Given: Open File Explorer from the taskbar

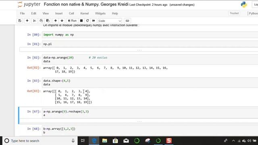Looking at the screenshot, I should point(105,141).
